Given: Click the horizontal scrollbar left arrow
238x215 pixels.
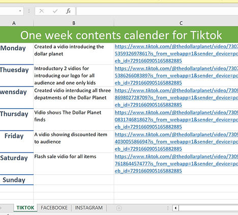Looking at the screenshot, I should [175, 208].
